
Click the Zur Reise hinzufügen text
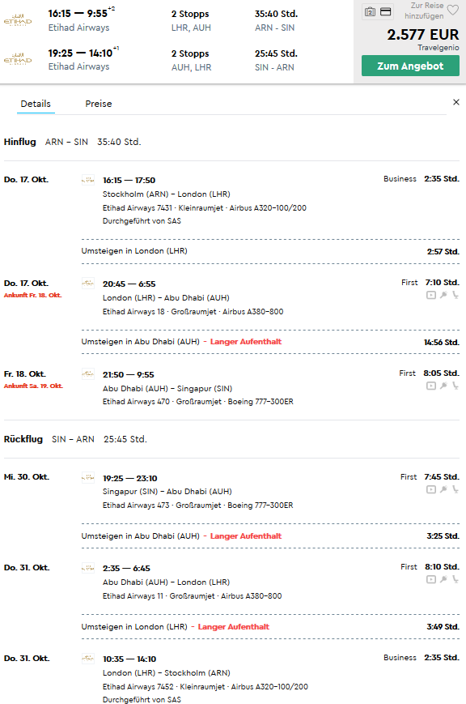(x=424, y=11)
